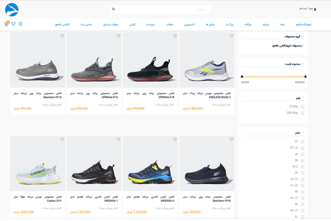Open the Carbon X3-f product title
This screenshot has height=221, width=331.
point(38,199)
